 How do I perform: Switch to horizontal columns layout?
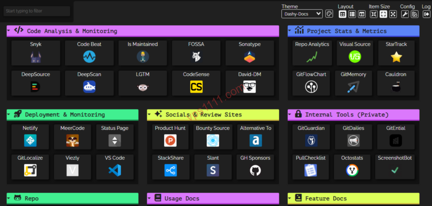(362, 14)
